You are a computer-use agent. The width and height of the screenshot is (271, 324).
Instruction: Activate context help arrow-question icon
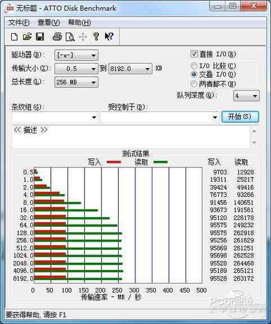pos(109,37)
